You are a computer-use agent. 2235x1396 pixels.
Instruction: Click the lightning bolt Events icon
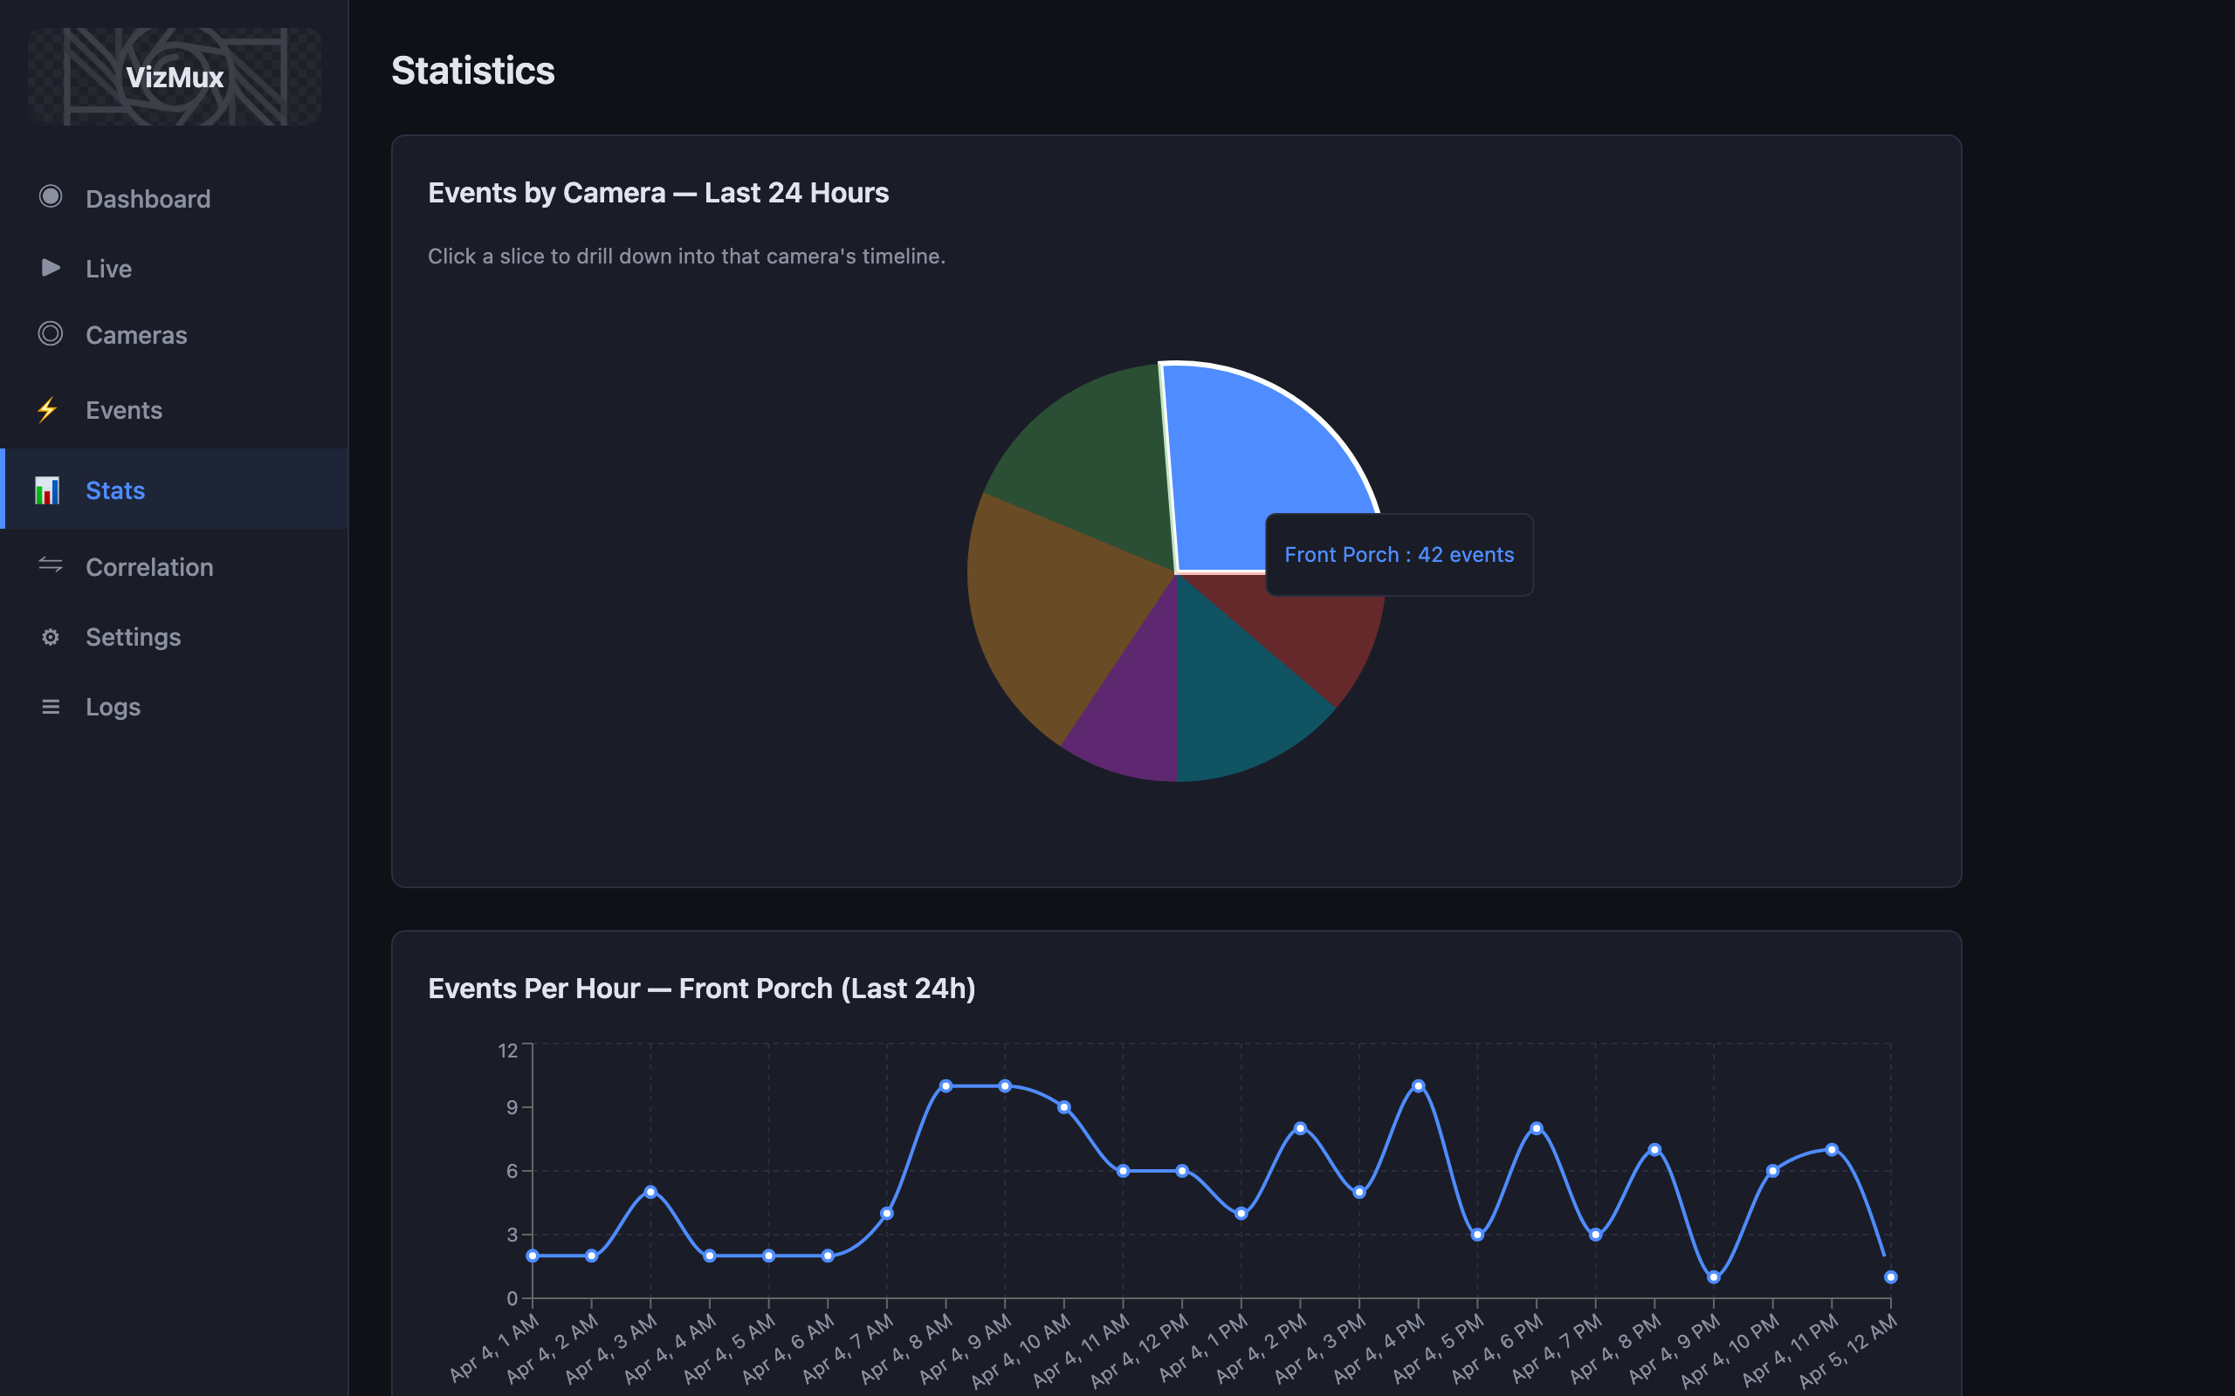click(48, 410)
